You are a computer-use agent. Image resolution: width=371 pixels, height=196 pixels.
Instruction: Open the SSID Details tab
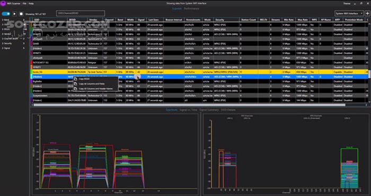[228, 110]
